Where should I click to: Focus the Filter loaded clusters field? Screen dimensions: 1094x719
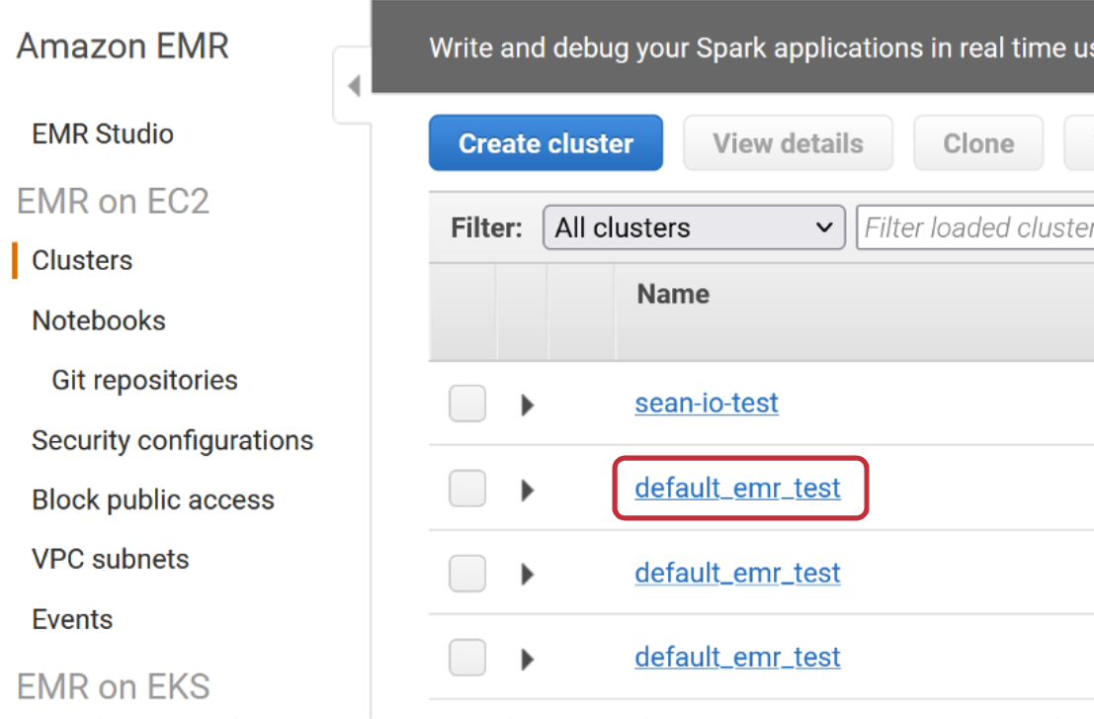coord(975,227)
